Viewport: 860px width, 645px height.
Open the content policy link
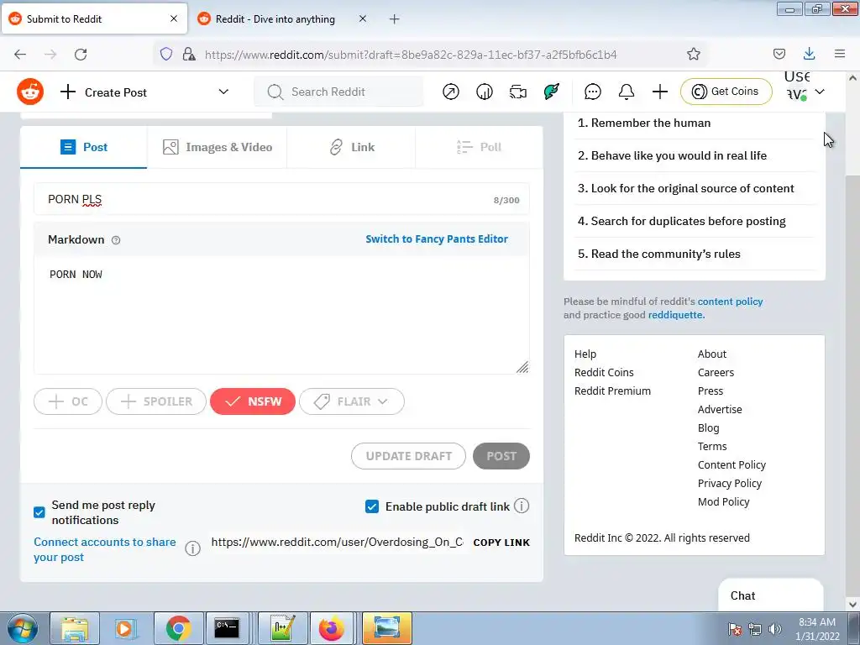[730, 302]
